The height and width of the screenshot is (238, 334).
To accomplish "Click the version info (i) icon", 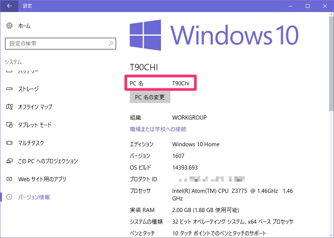I will click(9, 197).
